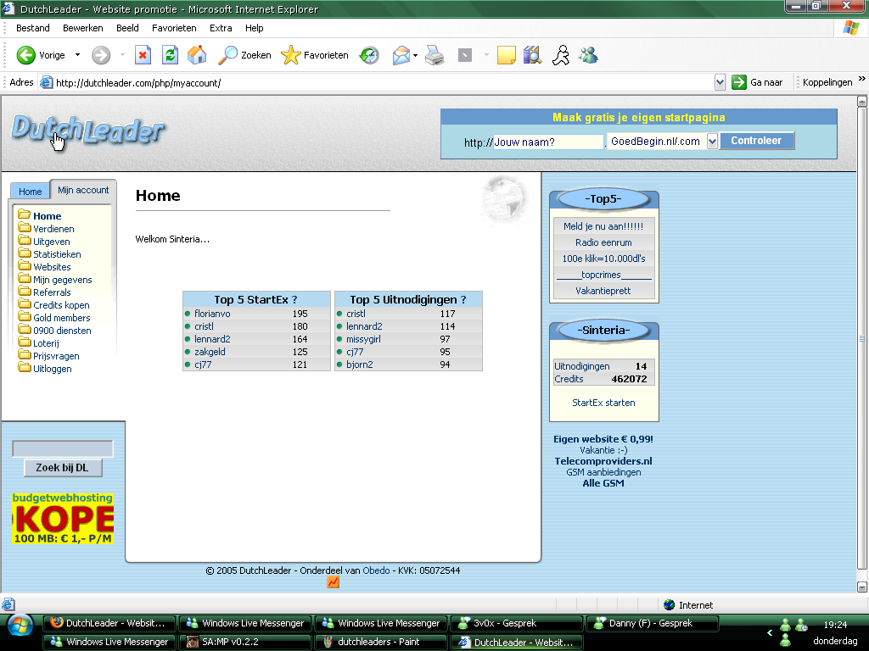Click the DL search text field
Screen dimensions: 869x651
(x=63, y=448)
